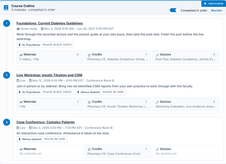Click pencil icon in Live Workshop Quizzes card
This screenshot has width=226, height=164.
point(157,102)
